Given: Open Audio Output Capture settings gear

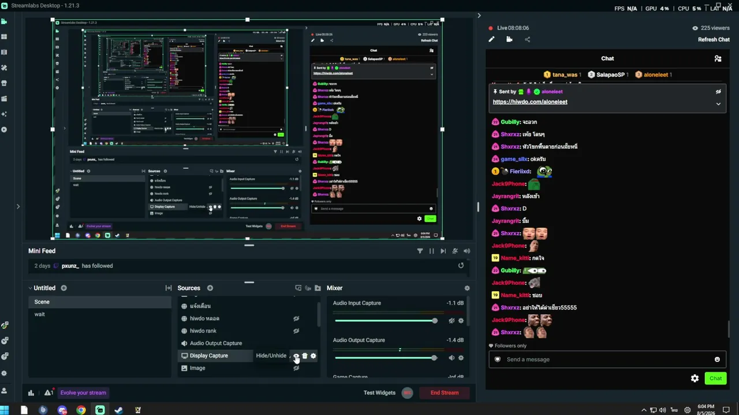Looking at the screenshot, I should click(461, 358).
